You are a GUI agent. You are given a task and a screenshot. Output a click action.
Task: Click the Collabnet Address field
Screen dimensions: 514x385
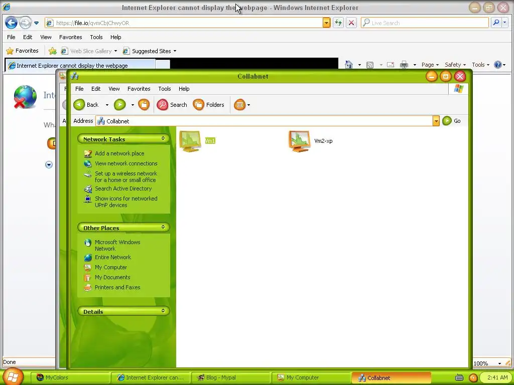(264, 121)
